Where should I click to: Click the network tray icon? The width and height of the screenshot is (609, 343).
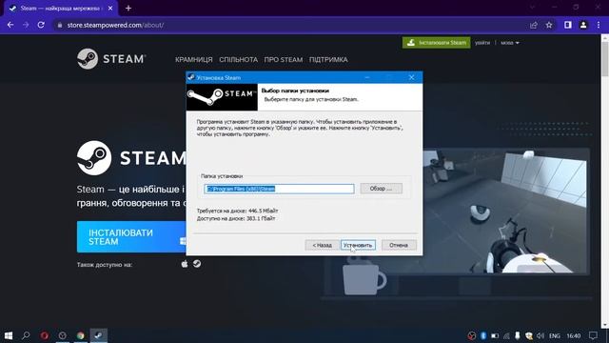(x=506, y=335)
